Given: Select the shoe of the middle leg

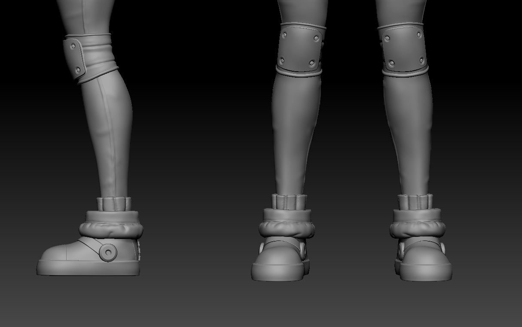Looking at the screenshot, I should (280, 260).
